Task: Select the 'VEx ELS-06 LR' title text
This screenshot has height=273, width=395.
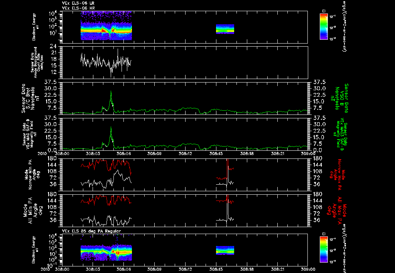Action: coord(78,3)
